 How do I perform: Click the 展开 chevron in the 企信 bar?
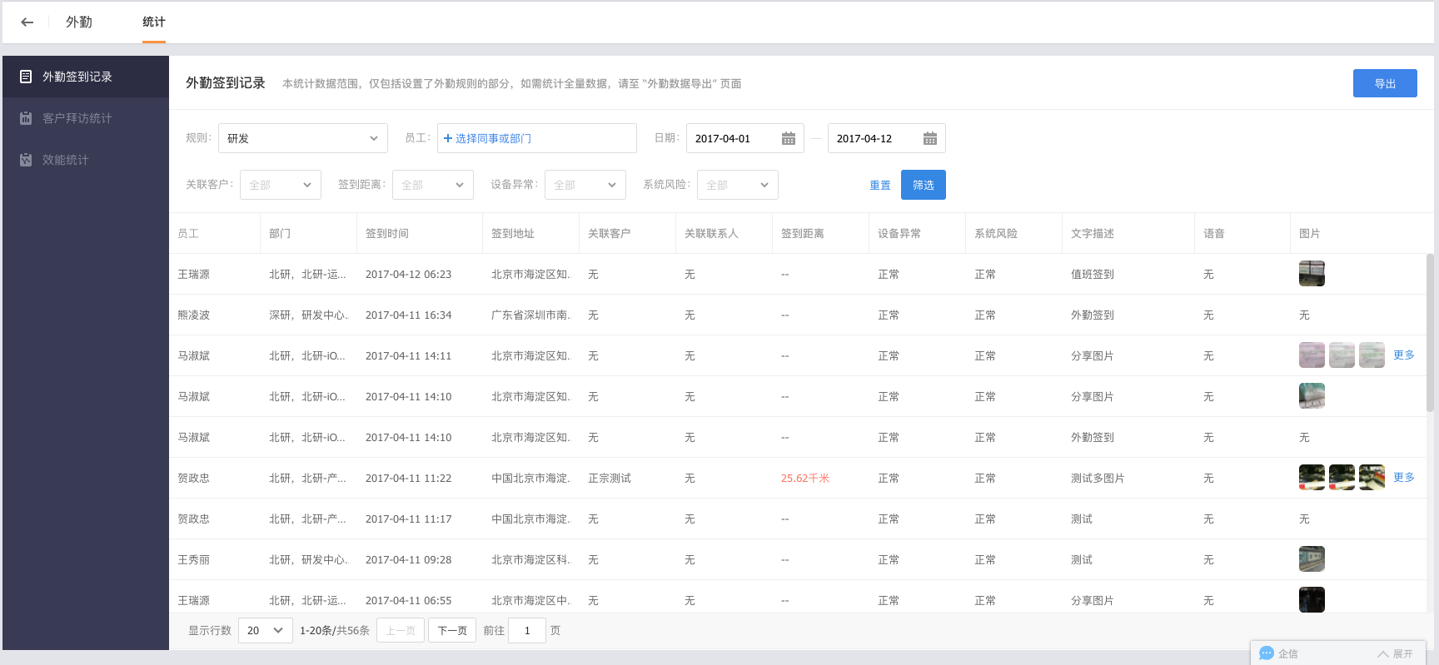pyautogui.click(x=1382, y=654)
